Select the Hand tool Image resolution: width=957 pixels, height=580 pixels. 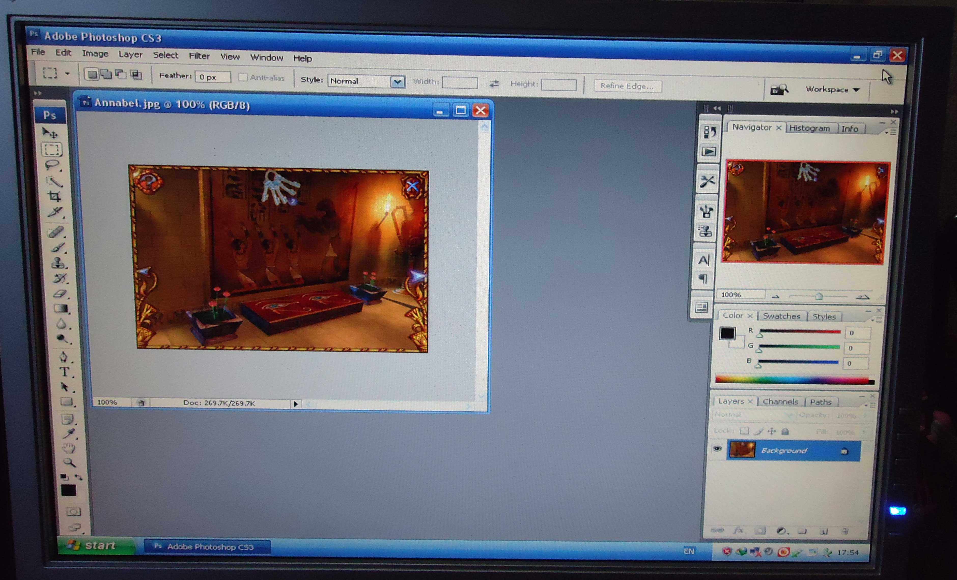pyautogui.click(x=69, y=448)
